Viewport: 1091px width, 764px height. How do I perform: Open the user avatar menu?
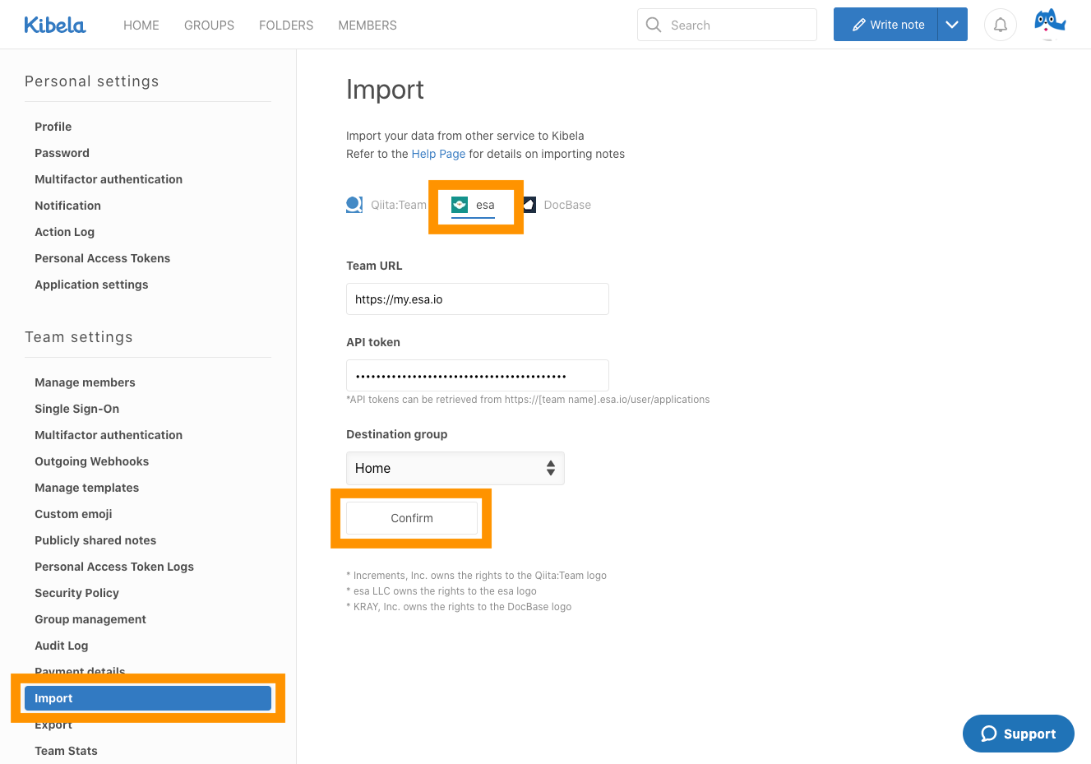[x=1049, y=24]
